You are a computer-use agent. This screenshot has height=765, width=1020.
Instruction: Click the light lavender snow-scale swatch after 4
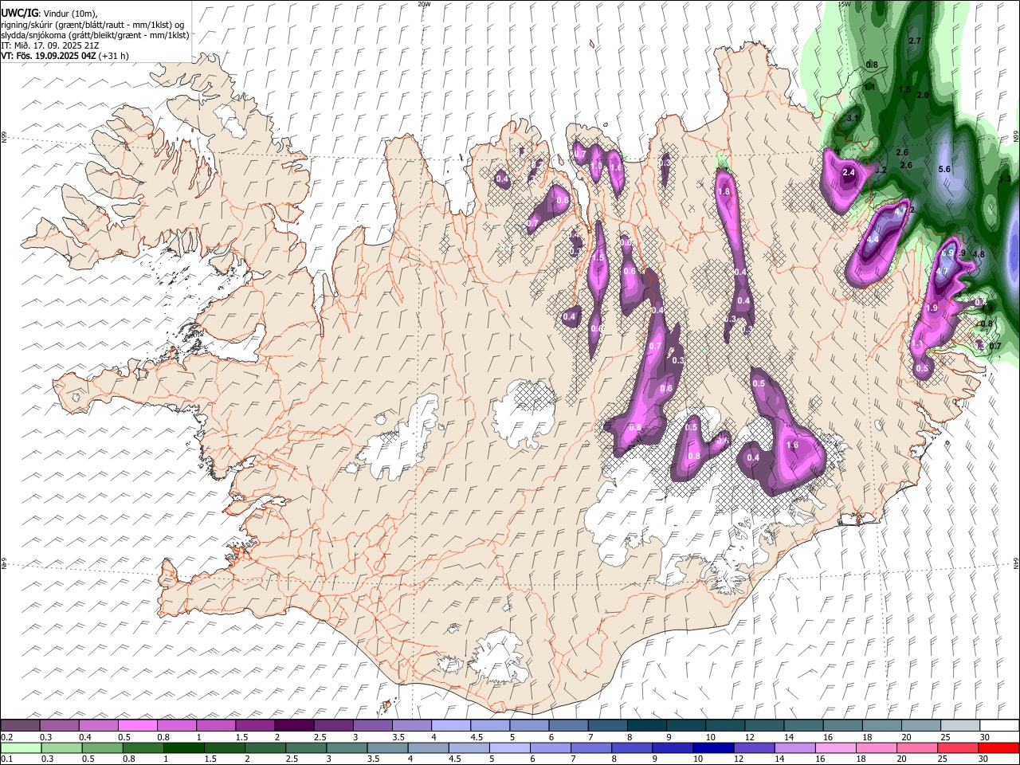450,726
